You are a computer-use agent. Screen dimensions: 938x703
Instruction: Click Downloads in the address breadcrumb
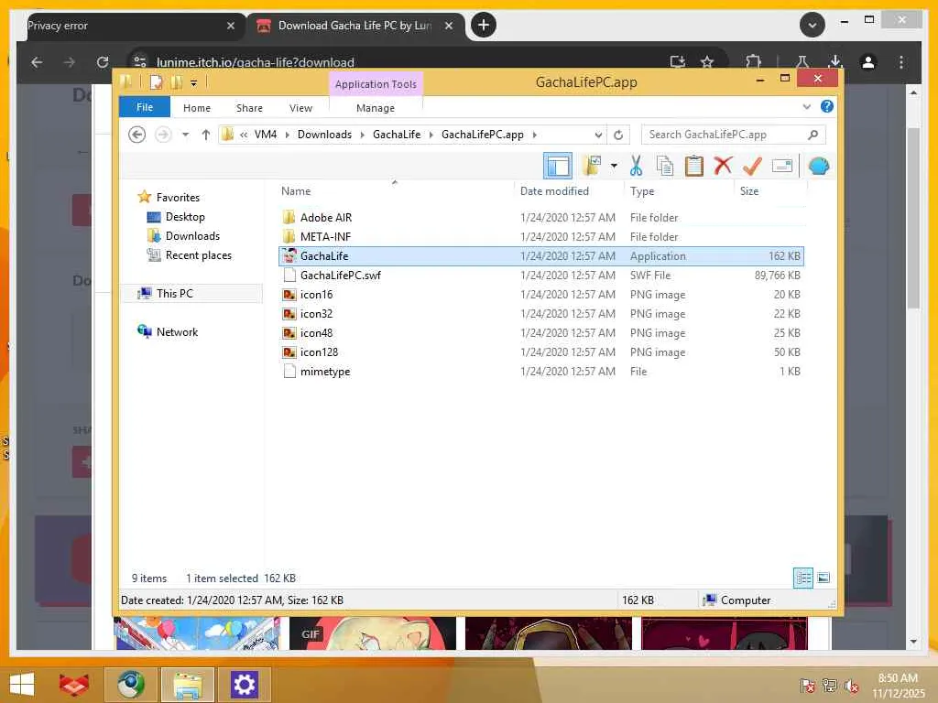click(x=324, y=135)
